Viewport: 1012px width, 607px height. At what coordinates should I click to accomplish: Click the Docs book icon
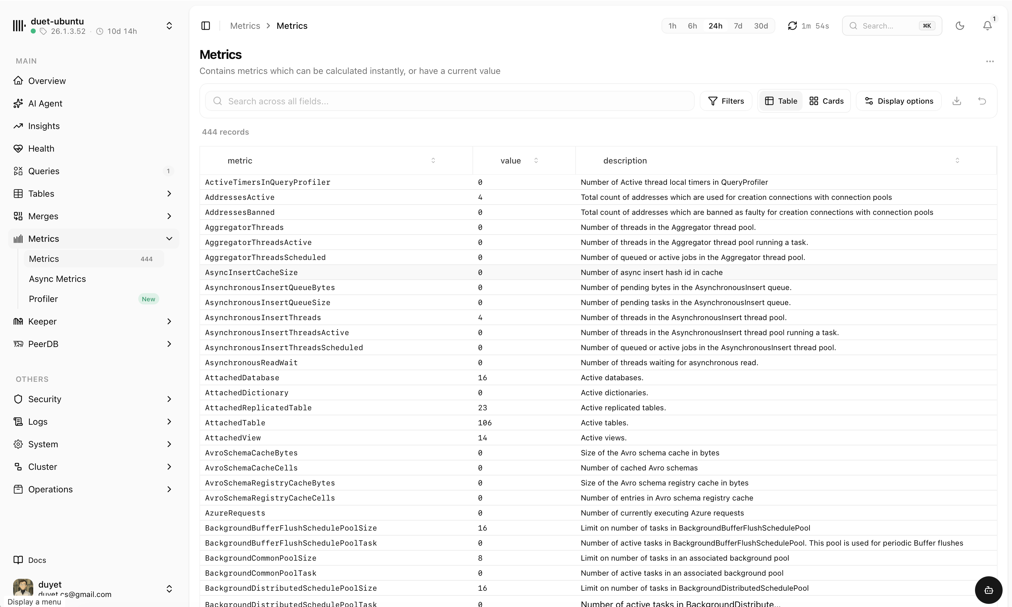(18, 560)
